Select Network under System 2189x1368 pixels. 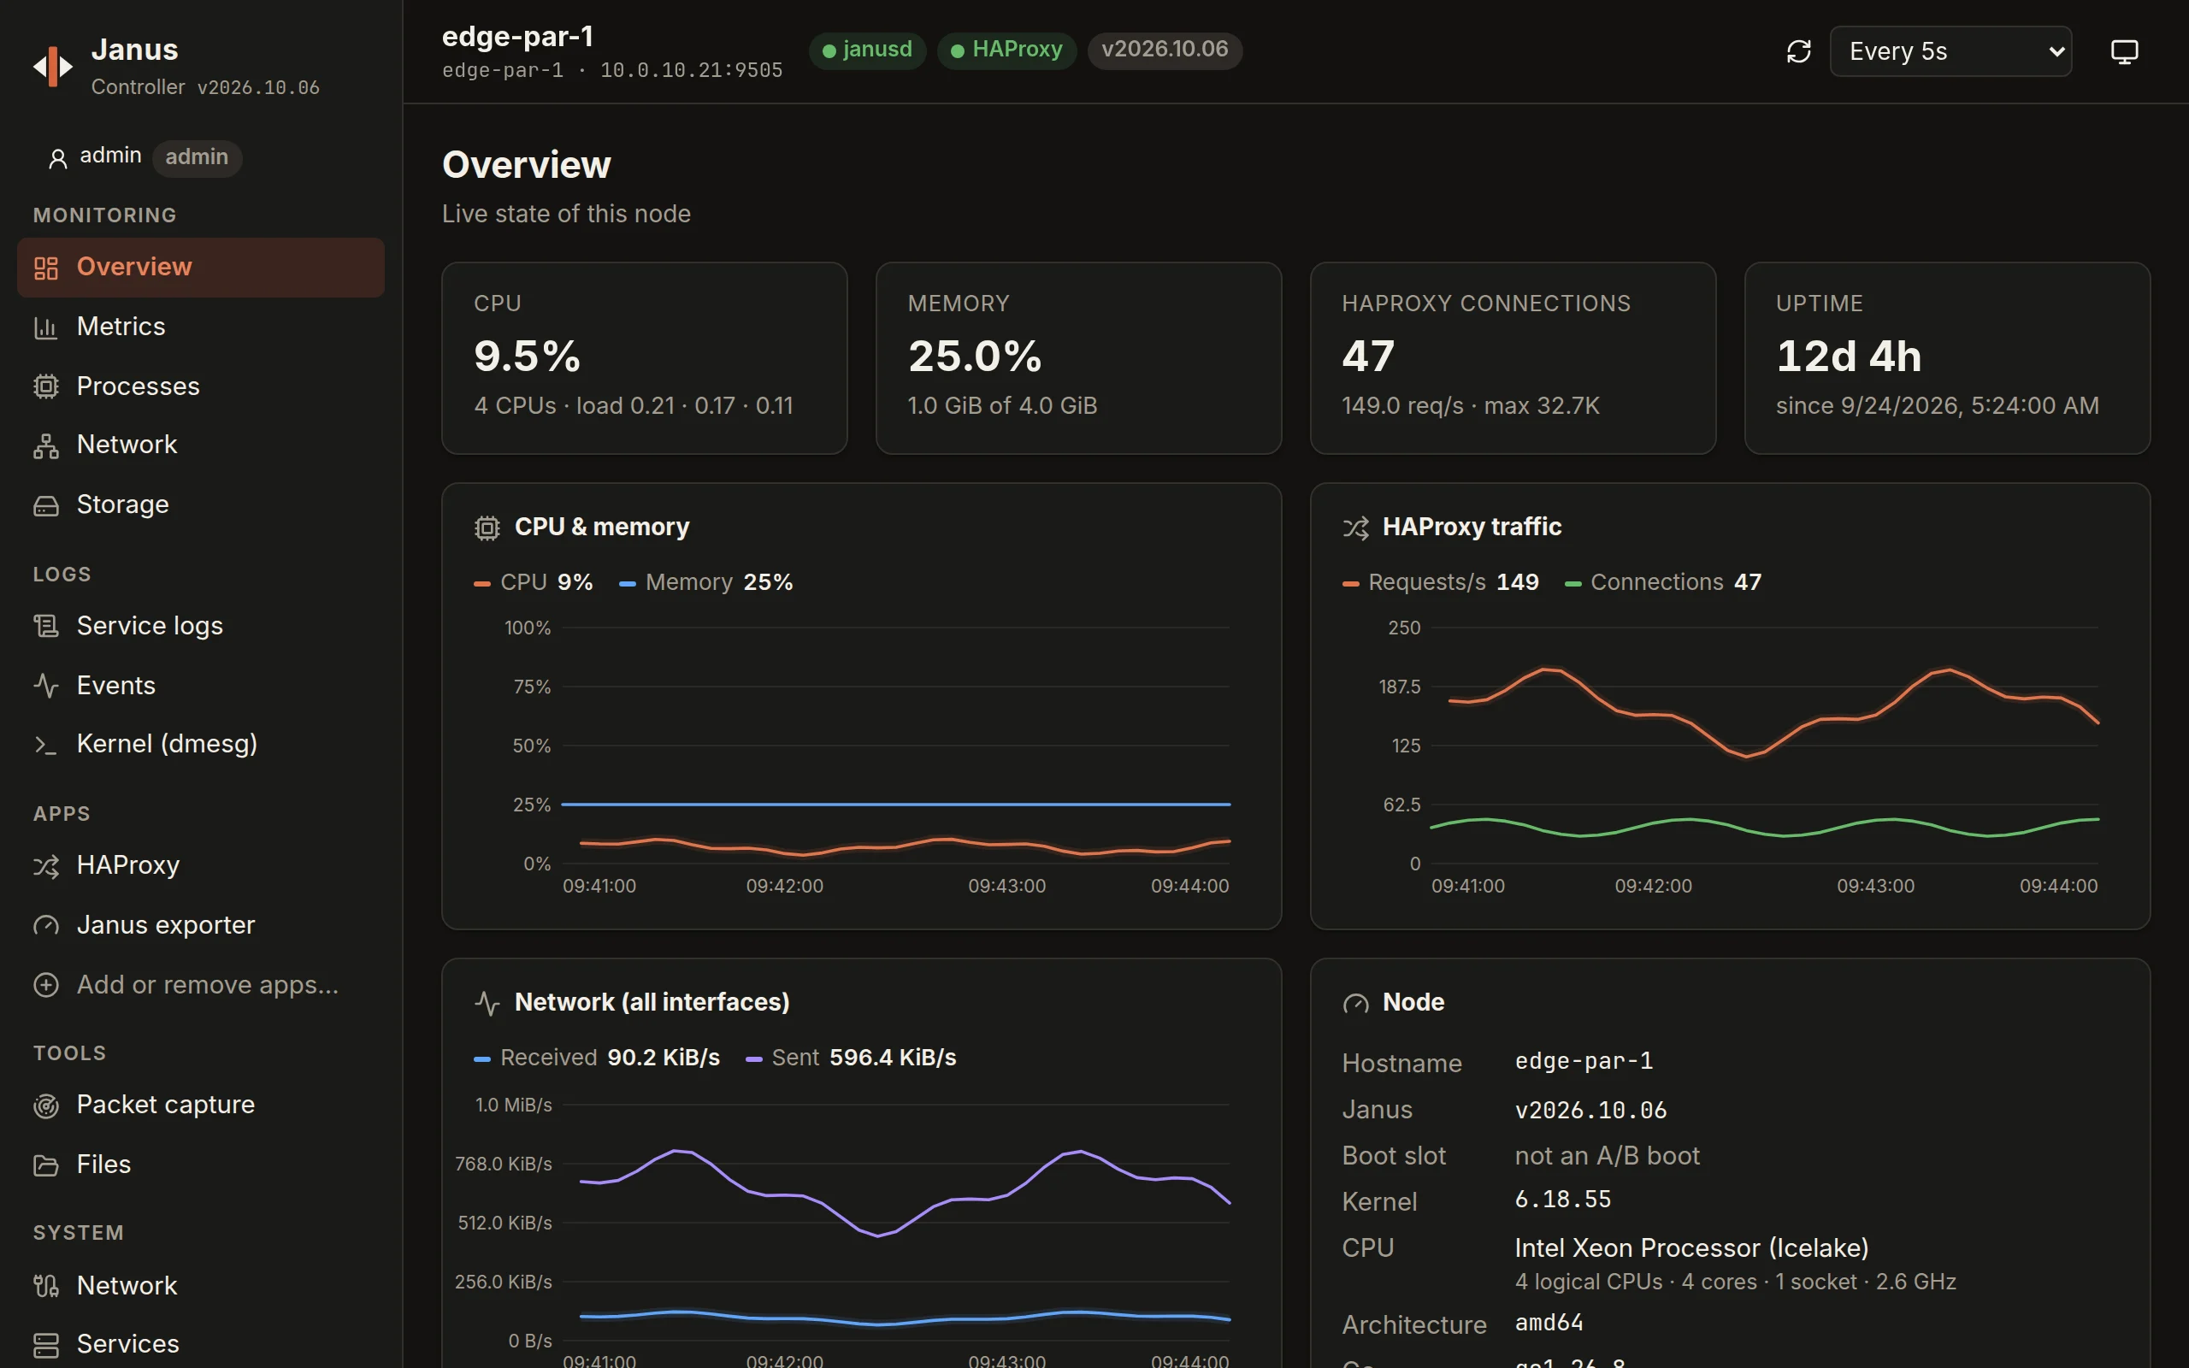pos(201,1286)
